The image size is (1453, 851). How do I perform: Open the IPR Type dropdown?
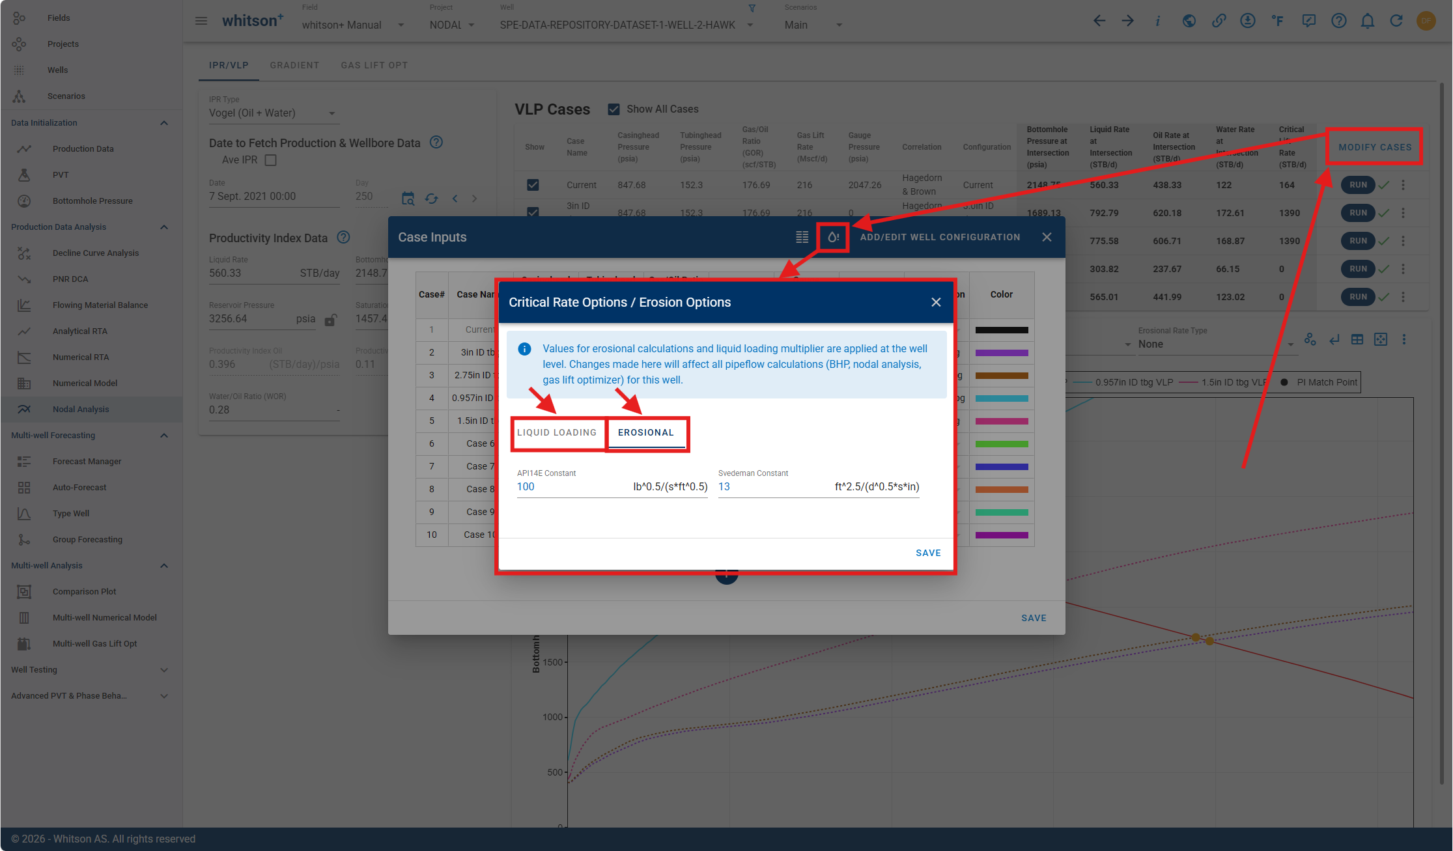pyautogui.click(x=274, y=113)
